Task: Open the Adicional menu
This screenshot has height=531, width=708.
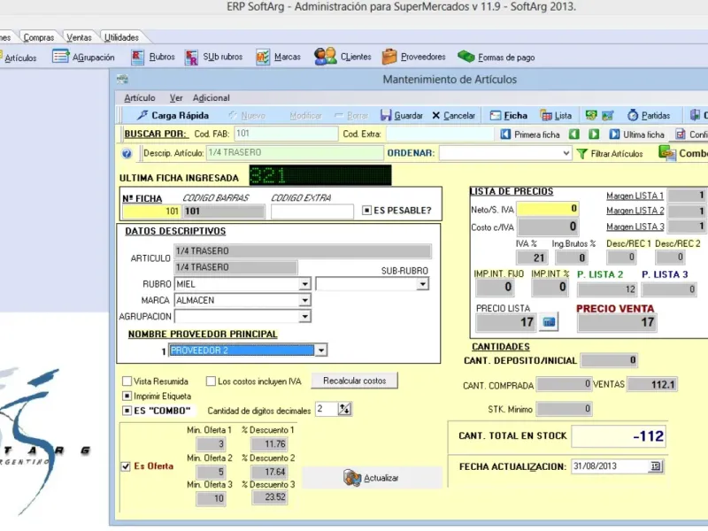Action: tap(211, 98)
